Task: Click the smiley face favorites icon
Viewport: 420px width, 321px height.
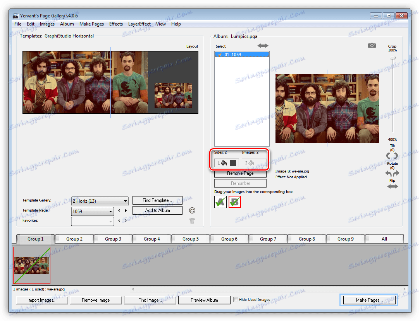Action: [192, 210]
